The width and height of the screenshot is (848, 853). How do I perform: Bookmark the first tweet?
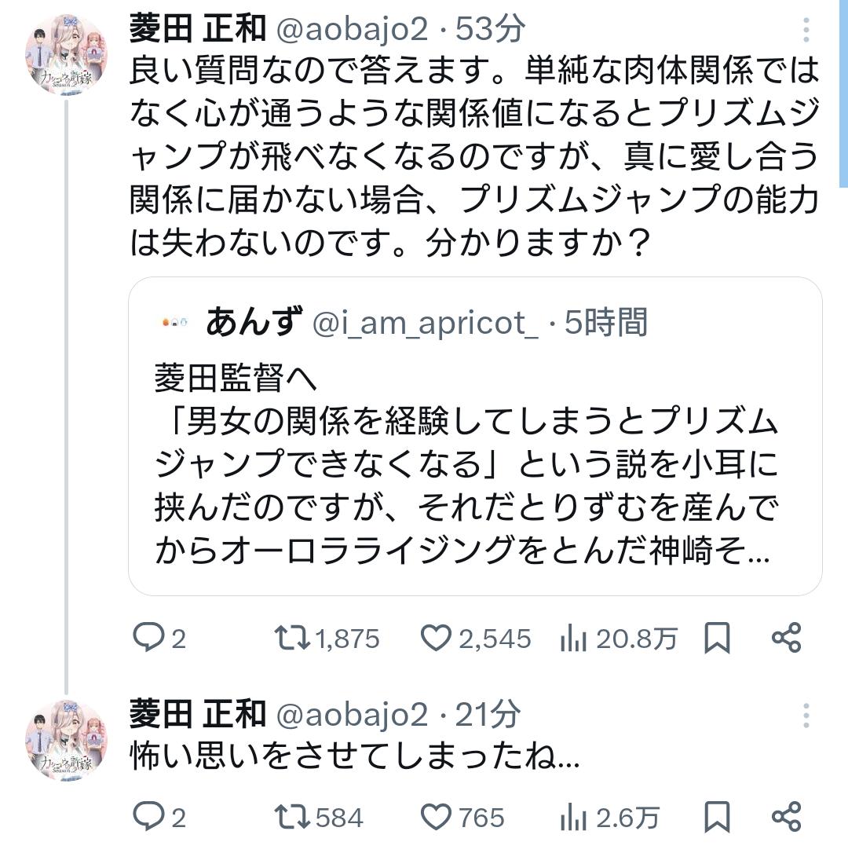pos(717,639)
